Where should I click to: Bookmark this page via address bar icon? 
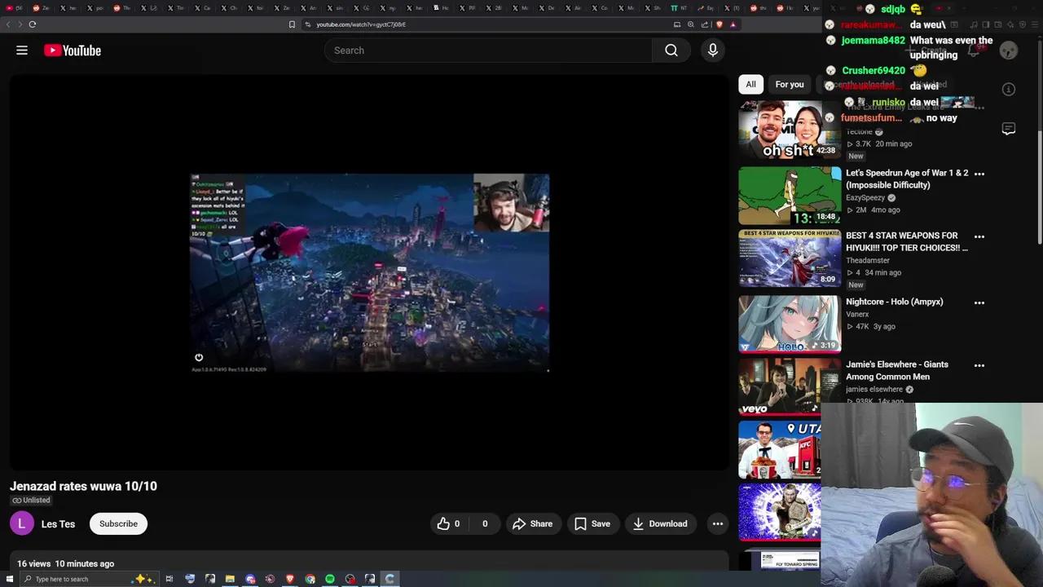[292, 24]
